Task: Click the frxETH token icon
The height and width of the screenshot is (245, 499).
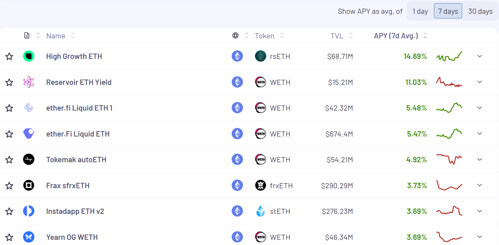Action: tap(261, 186)
